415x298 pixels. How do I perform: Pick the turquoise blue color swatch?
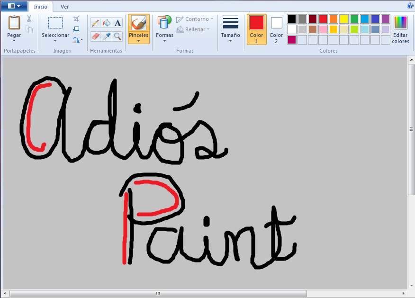tap(365, 19)
